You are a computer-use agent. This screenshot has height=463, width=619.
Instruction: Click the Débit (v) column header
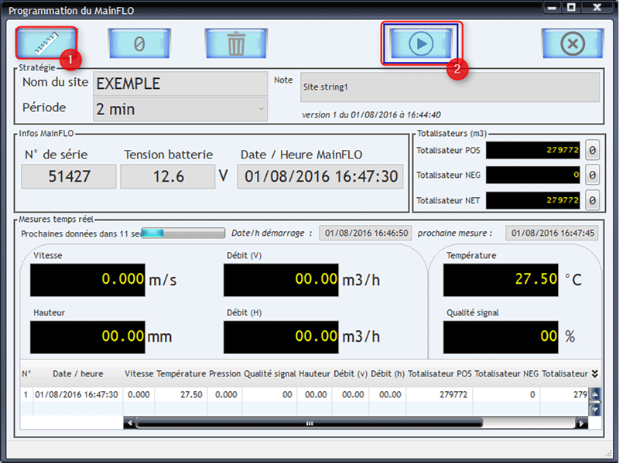pyautogui.click(x=351, y=374)
